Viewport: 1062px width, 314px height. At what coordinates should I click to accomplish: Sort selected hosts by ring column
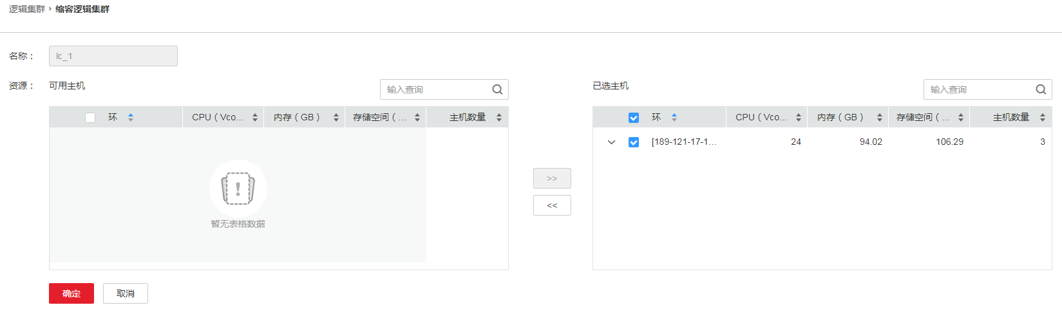click(x=674, y=117)
